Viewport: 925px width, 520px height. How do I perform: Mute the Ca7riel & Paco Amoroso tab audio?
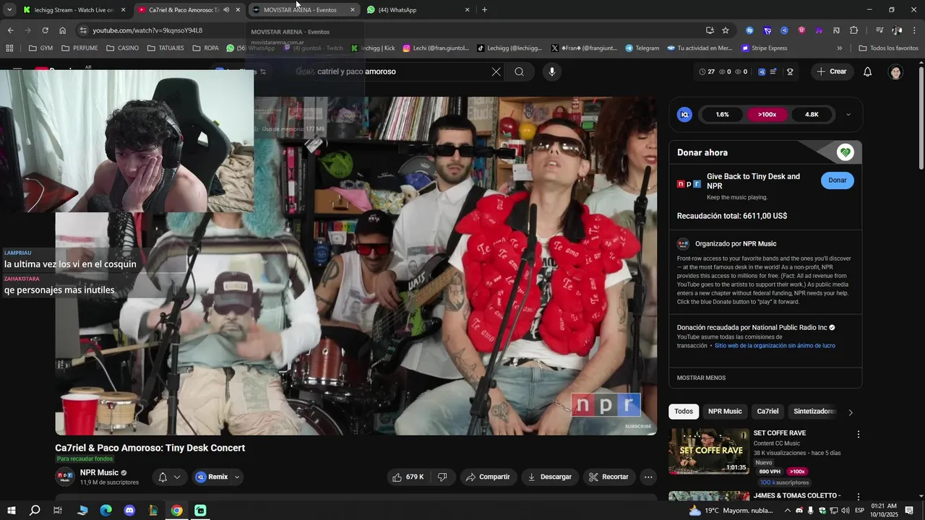click(x=226, y=10)
